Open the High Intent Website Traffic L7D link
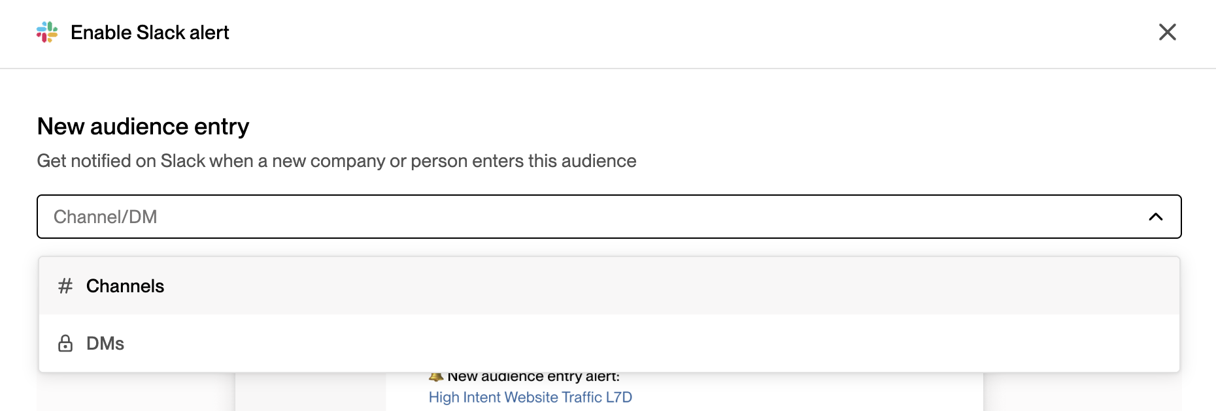This screenshot has height=411, width=1216. point(530,397)
